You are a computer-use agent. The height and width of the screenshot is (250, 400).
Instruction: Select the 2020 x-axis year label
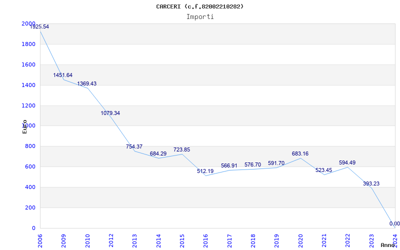click(300, 241)
